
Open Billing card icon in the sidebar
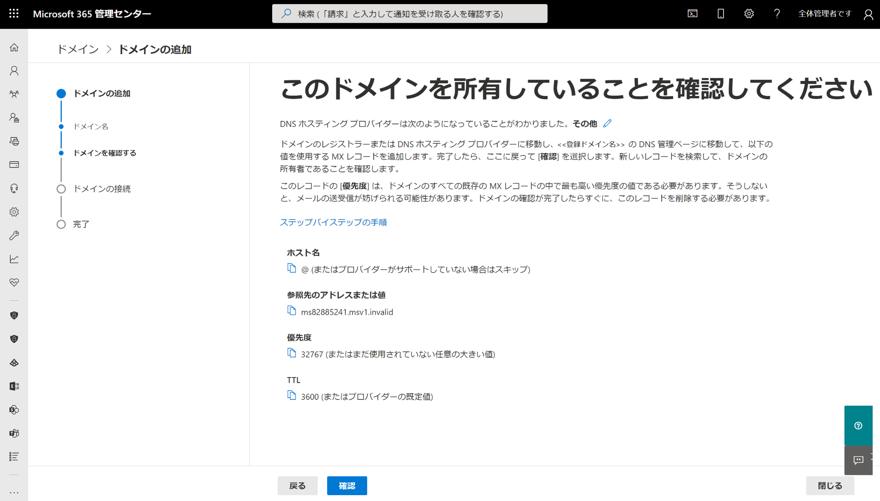coord(14,165)
